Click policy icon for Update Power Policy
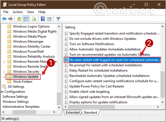 tap(66, 86)
